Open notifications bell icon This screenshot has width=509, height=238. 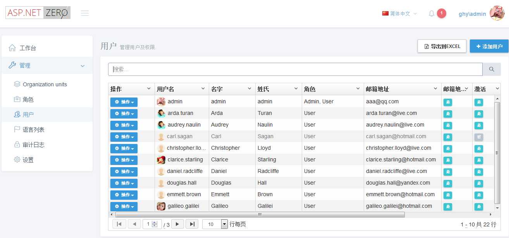432,14
